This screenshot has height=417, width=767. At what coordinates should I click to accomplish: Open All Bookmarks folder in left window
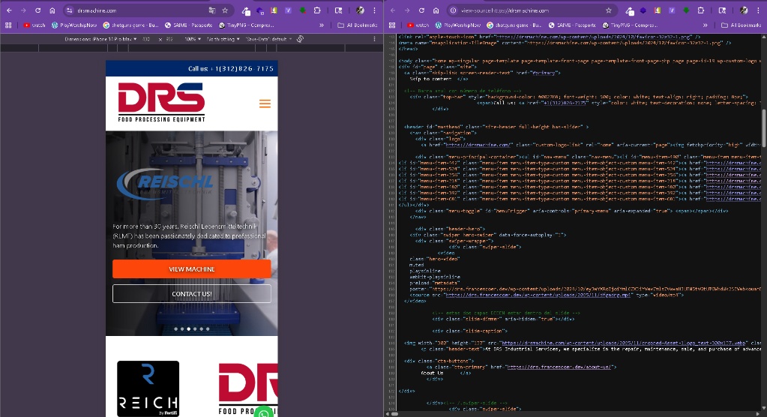(x=358, y=25)
